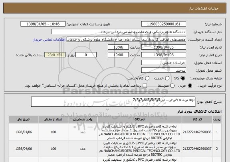
Task: Open the اطلاعات تماس خریدار link
Action: coord(49,40)
